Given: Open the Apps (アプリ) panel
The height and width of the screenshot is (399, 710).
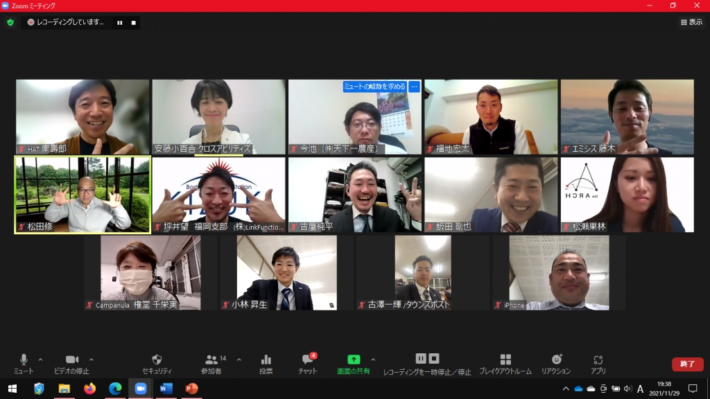Looking at the screenshot, I should point(598,363).
